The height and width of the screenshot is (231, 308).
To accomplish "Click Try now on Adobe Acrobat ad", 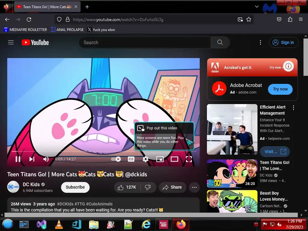I will click(x=280, y=89).
